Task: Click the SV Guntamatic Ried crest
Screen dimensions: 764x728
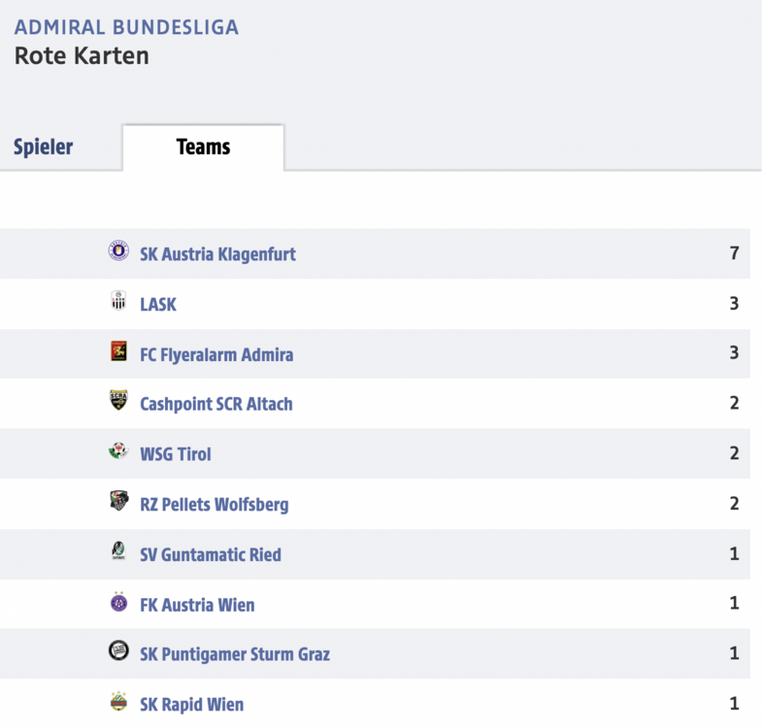Action: (118, 551)
